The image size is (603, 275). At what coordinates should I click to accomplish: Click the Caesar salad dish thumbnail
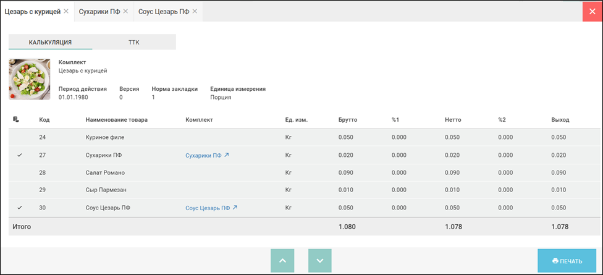[30, 79]
